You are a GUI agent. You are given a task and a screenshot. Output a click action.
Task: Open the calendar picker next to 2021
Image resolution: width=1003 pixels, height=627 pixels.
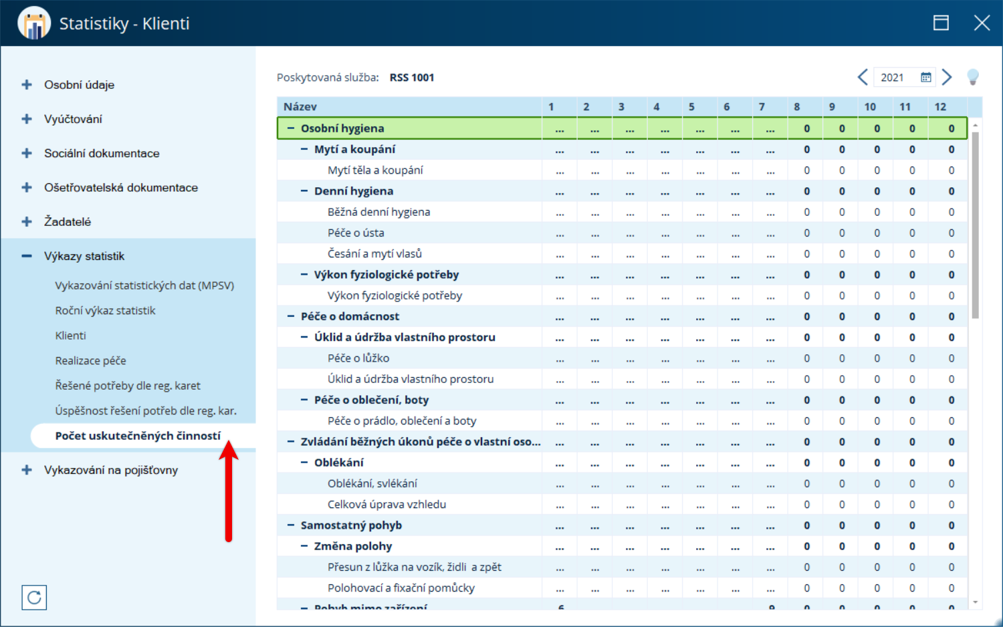pos(926,78)
